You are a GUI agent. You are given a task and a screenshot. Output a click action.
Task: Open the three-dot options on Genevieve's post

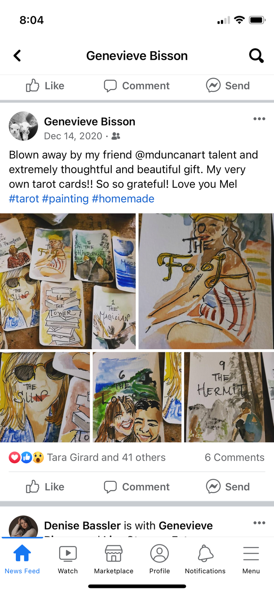(x=259, y=119)
